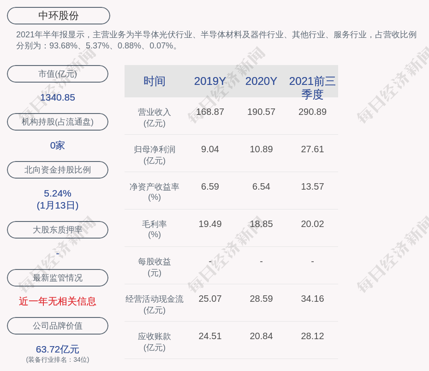The width and height of the screenshot is (429, 371).
Task: Click the 2019Y column header
Action: tap(210, 81)
